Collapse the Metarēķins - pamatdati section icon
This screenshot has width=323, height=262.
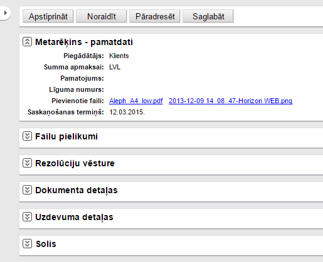[x=27, y=42]
